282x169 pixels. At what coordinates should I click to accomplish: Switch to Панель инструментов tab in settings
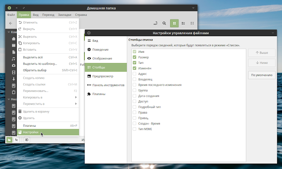[x=106, y=85]
